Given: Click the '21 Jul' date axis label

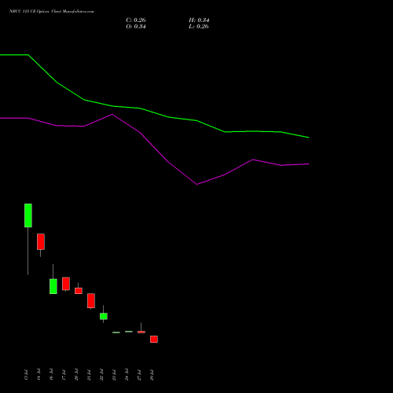Looking at the screenshot, I should point(89,375).
